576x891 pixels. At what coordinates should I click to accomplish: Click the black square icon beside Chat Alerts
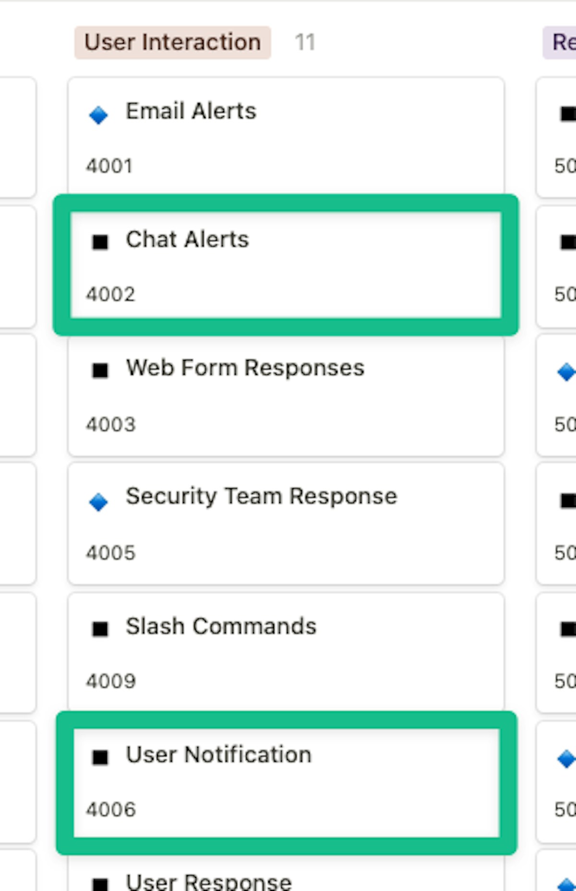(100, 242)
